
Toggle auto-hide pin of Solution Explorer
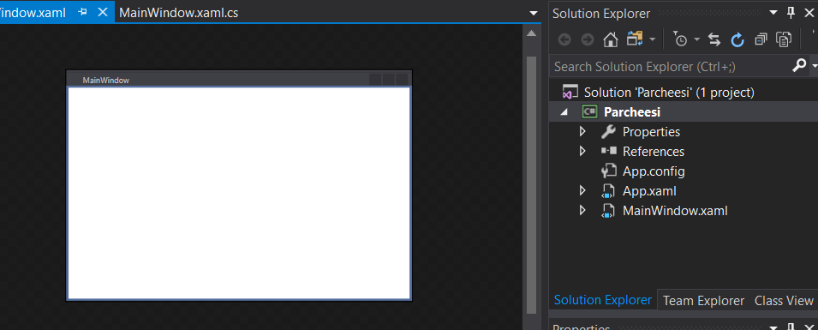pyautogui.click(x=791, y=13)
